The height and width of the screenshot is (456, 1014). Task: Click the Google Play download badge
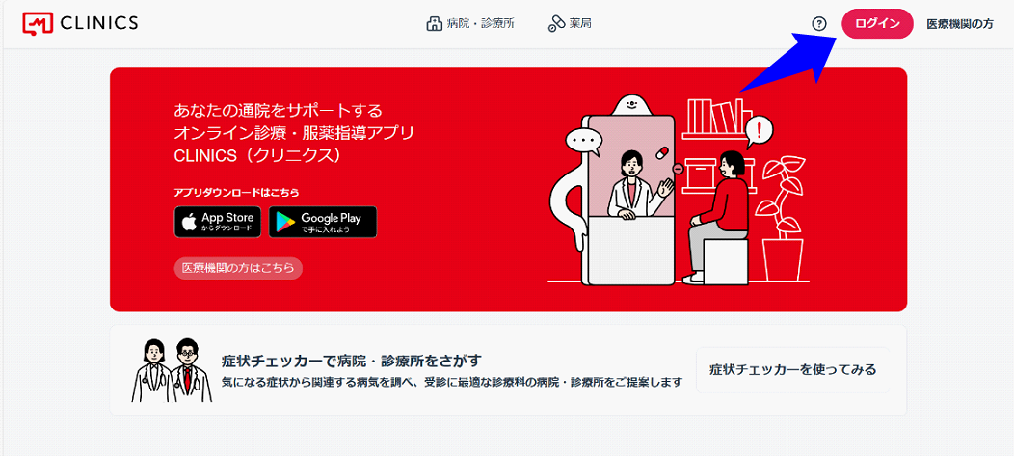323,222
